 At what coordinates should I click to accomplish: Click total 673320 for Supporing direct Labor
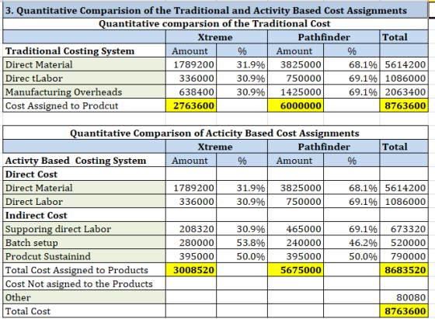click(x=404, y=229)
